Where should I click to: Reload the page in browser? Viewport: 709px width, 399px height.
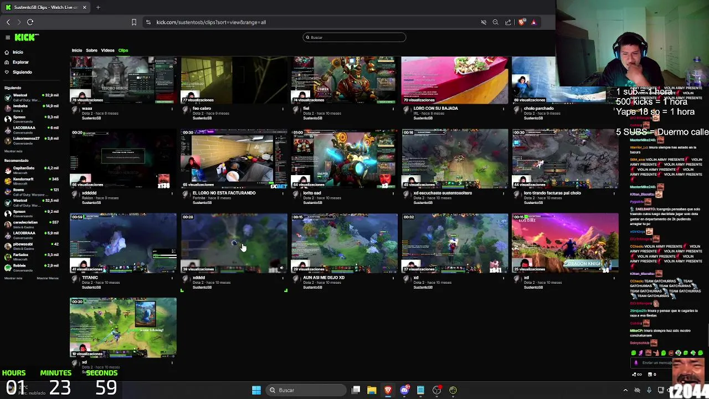pos(30,22)
